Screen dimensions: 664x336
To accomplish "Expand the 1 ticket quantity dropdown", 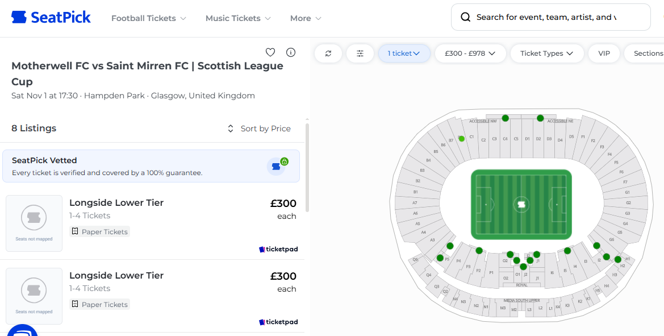I will point(404,53).
